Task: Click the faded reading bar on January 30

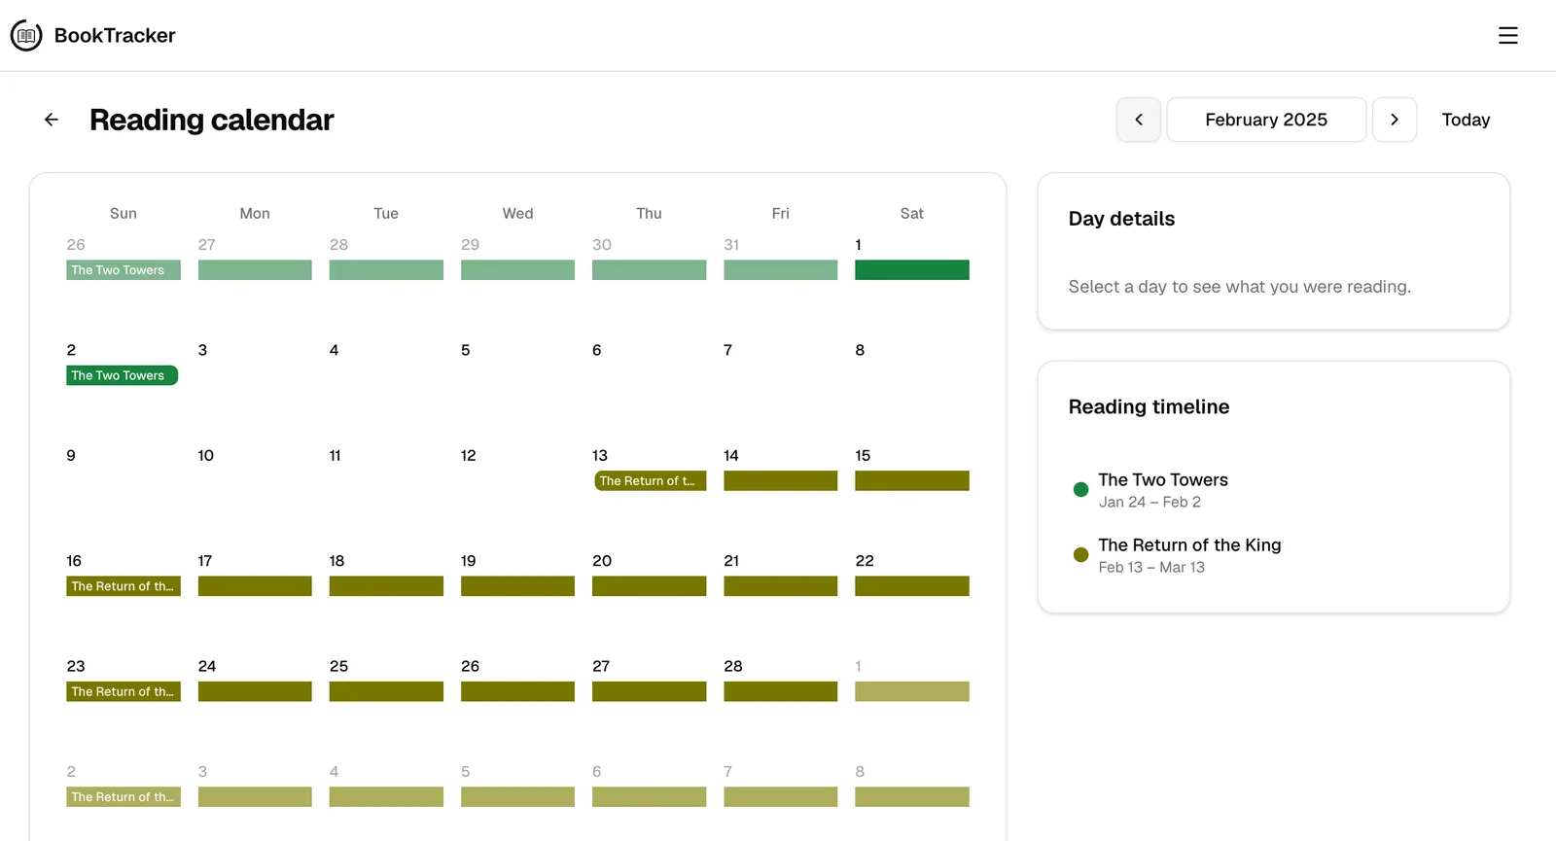Action: [649, 269]
